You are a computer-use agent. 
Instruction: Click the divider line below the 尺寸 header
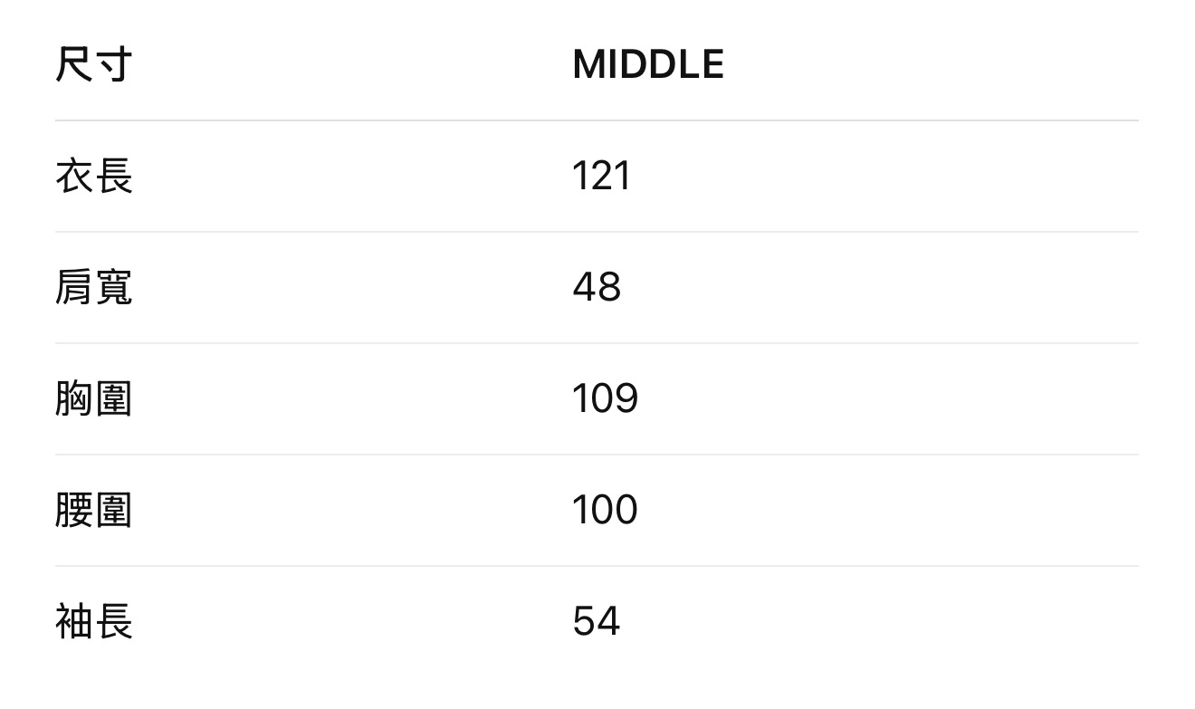(597, 120)
